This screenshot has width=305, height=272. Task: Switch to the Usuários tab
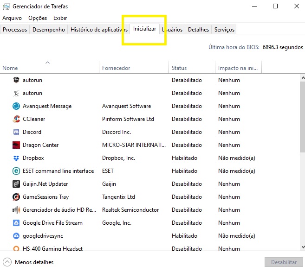pos(172,30)
